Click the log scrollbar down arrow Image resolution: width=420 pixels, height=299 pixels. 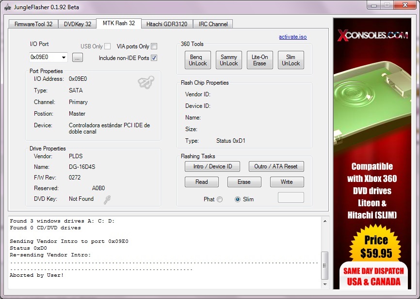pos(325,284)
